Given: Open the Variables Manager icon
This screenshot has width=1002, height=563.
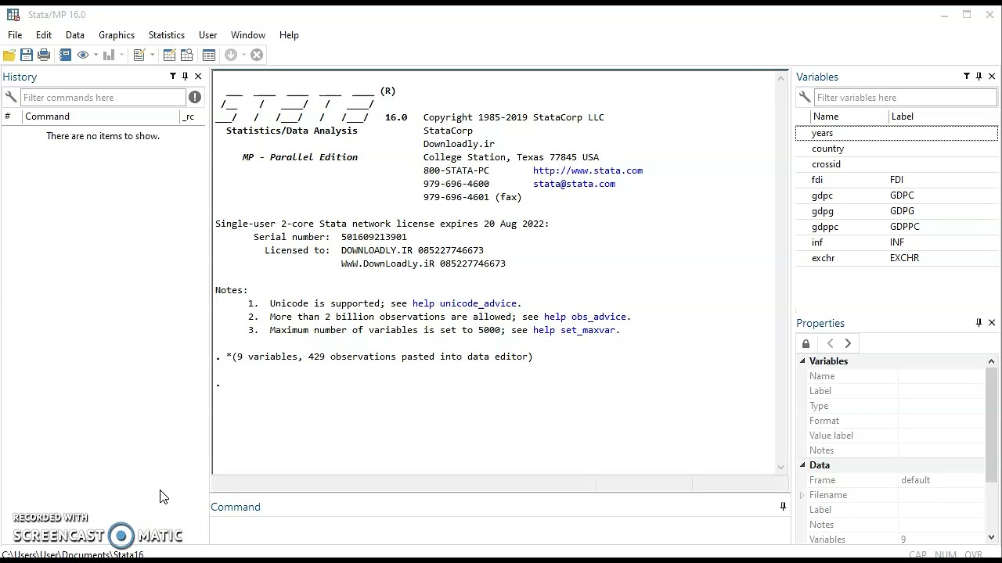Looking at the screenshot, I should tap(208, 55).
